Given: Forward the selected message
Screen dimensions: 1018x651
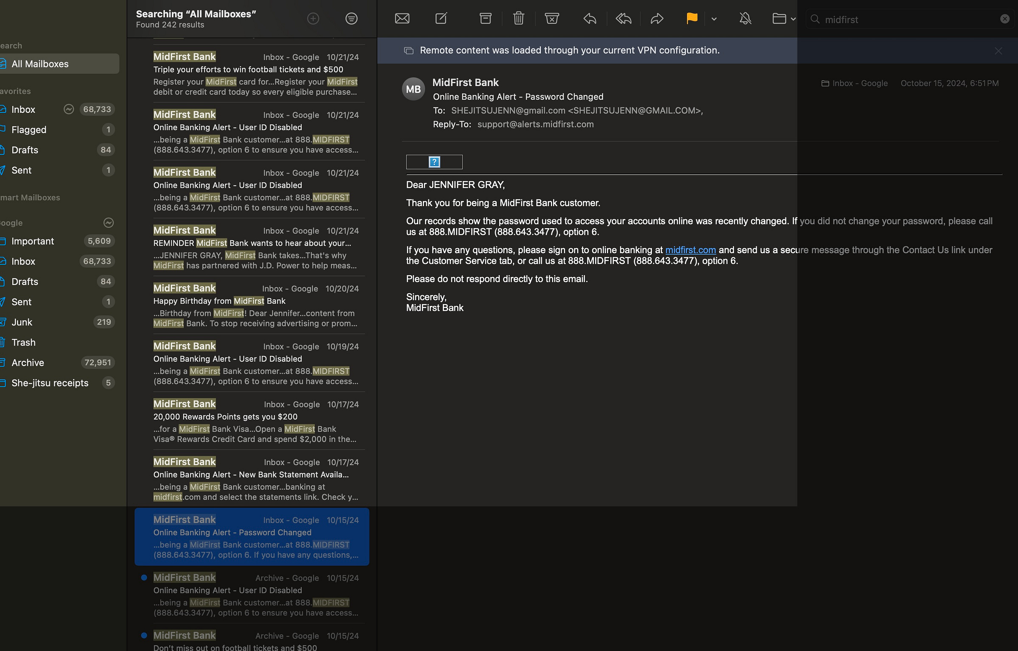Looking at the screenshot, I should [657, 19].
